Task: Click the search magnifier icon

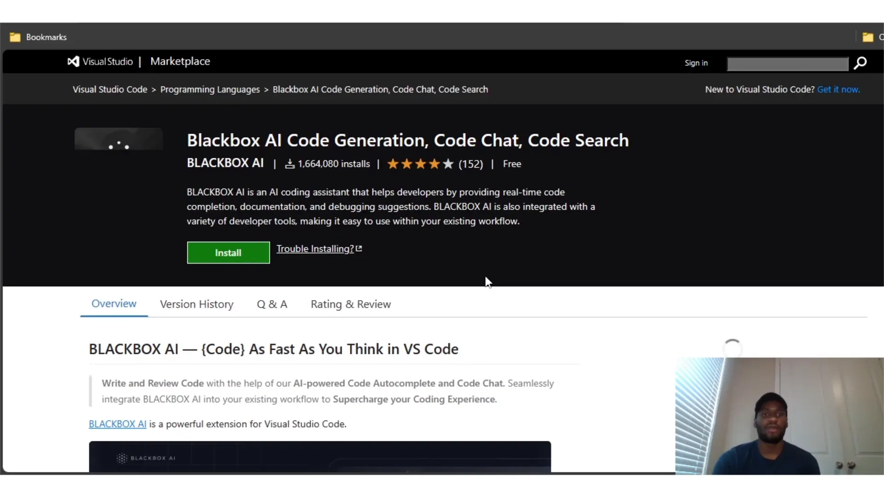Action: 860,63
